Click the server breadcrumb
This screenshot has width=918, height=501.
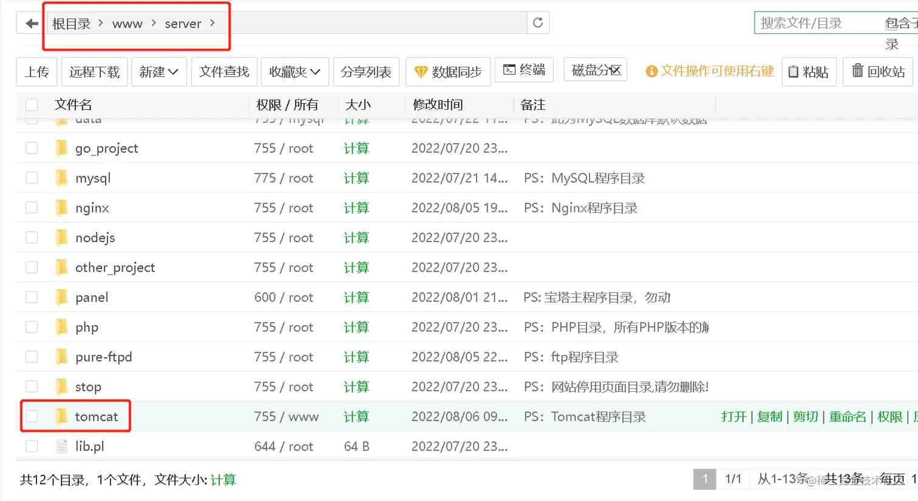pos(183,24)
